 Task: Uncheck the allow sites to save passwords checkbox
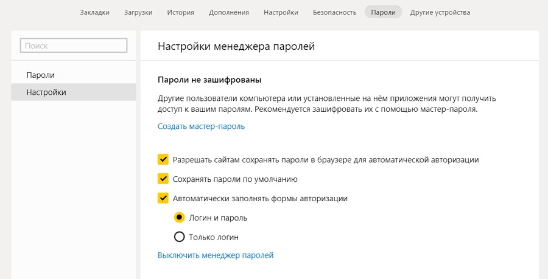tap(163, 160)
